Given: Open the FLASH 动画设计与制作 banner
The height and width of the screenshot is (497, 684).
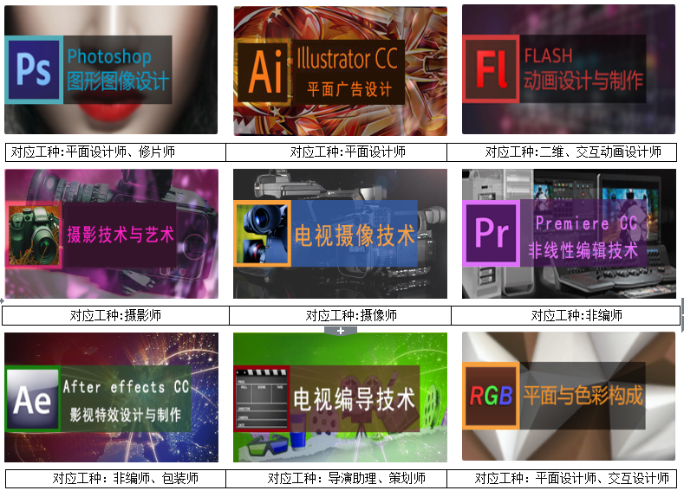Looking at the screenshot, I should (569, 69).
